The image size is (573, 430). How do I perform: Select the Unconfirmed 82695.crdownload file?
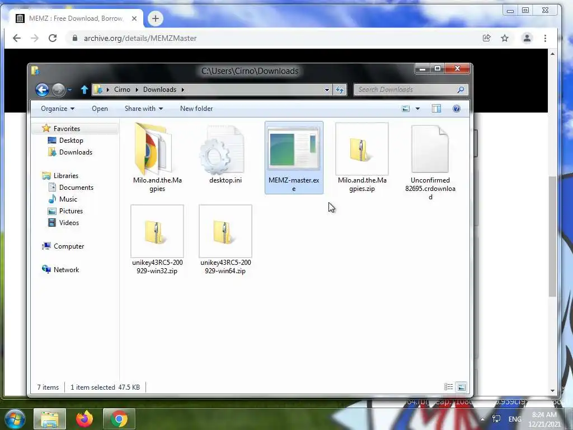pyautogui.click(x=430, y=162)
